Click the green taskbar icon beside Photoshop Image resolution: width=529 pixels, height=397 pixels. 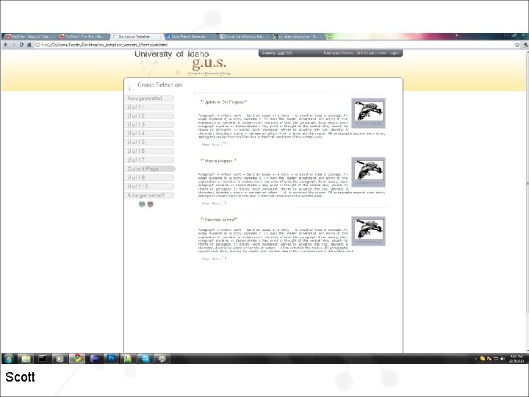[128, 358]
